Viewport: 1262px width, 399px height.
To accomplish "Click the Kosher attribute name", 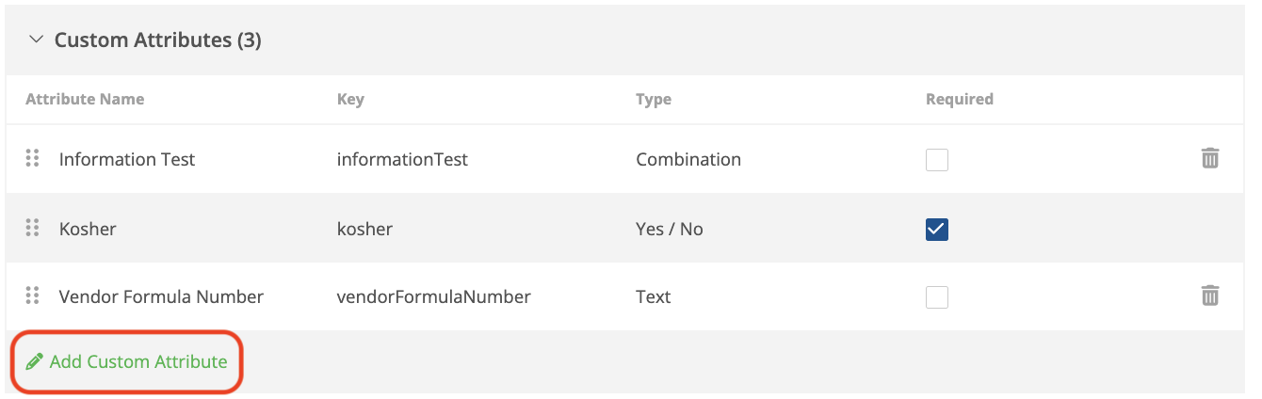I will 88,229.
